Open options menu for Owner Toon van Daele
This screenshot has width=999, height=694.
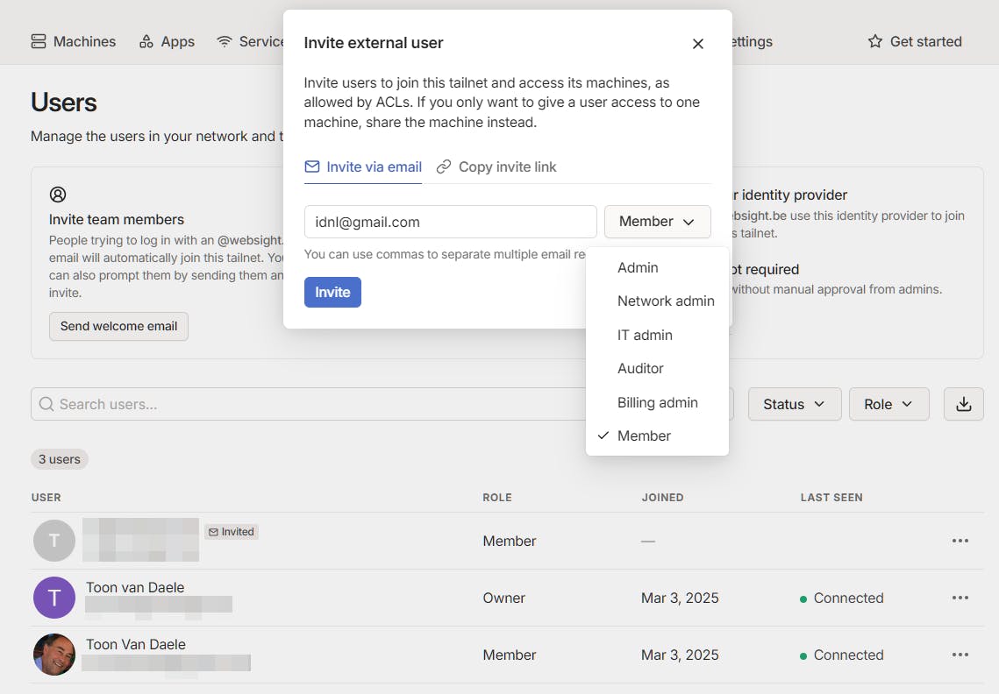point(960,598)
